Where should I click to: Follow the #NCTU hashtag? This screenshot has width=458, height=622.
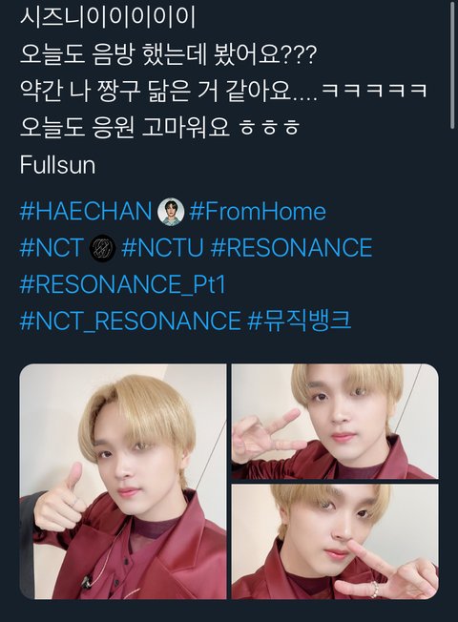coord(162,248)
